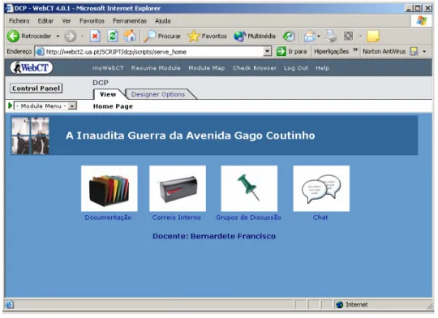Click the greyed Forward arrow button

coord(70,37)
